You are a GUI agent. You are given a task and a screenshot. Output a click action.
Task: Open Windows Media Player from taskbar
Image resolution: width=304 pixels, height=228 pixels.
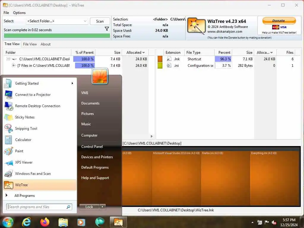(81, 222)
